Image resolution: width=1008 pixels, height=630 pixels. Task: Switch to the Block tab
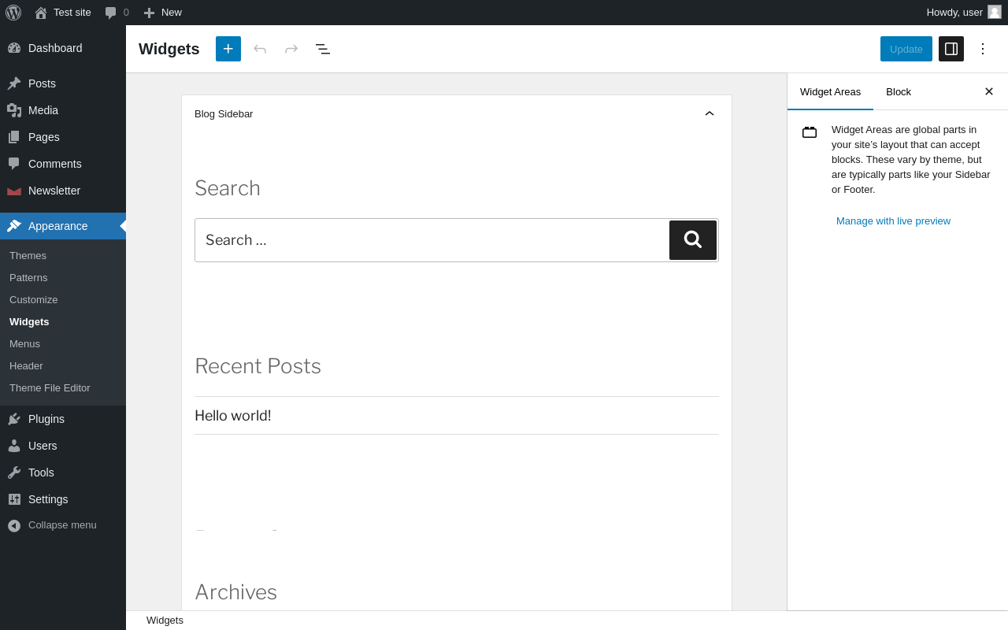[899, 91]
